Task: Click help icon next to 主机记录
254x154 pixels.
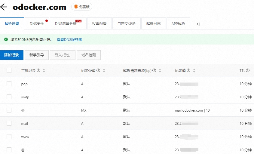Action: coord(38,71)
